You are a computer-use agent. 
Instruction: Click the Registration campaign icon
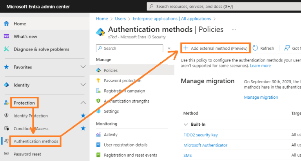(x=98, y=91)
